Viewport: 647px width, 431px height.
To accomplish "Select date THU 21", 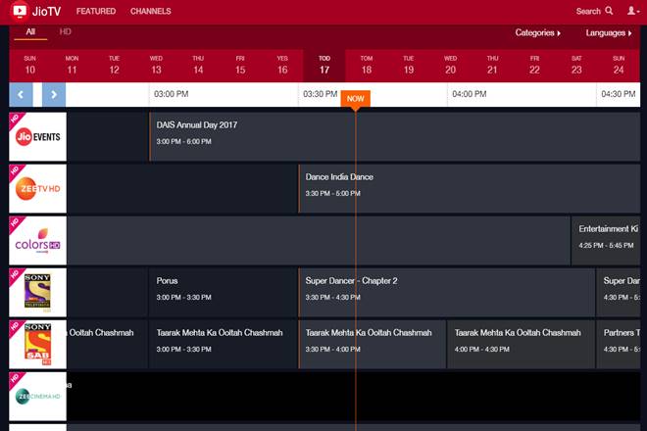I will point(492,66).
